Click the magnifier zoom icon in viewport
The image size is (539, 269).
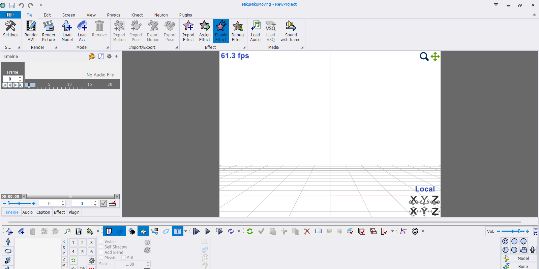[424, 57]
